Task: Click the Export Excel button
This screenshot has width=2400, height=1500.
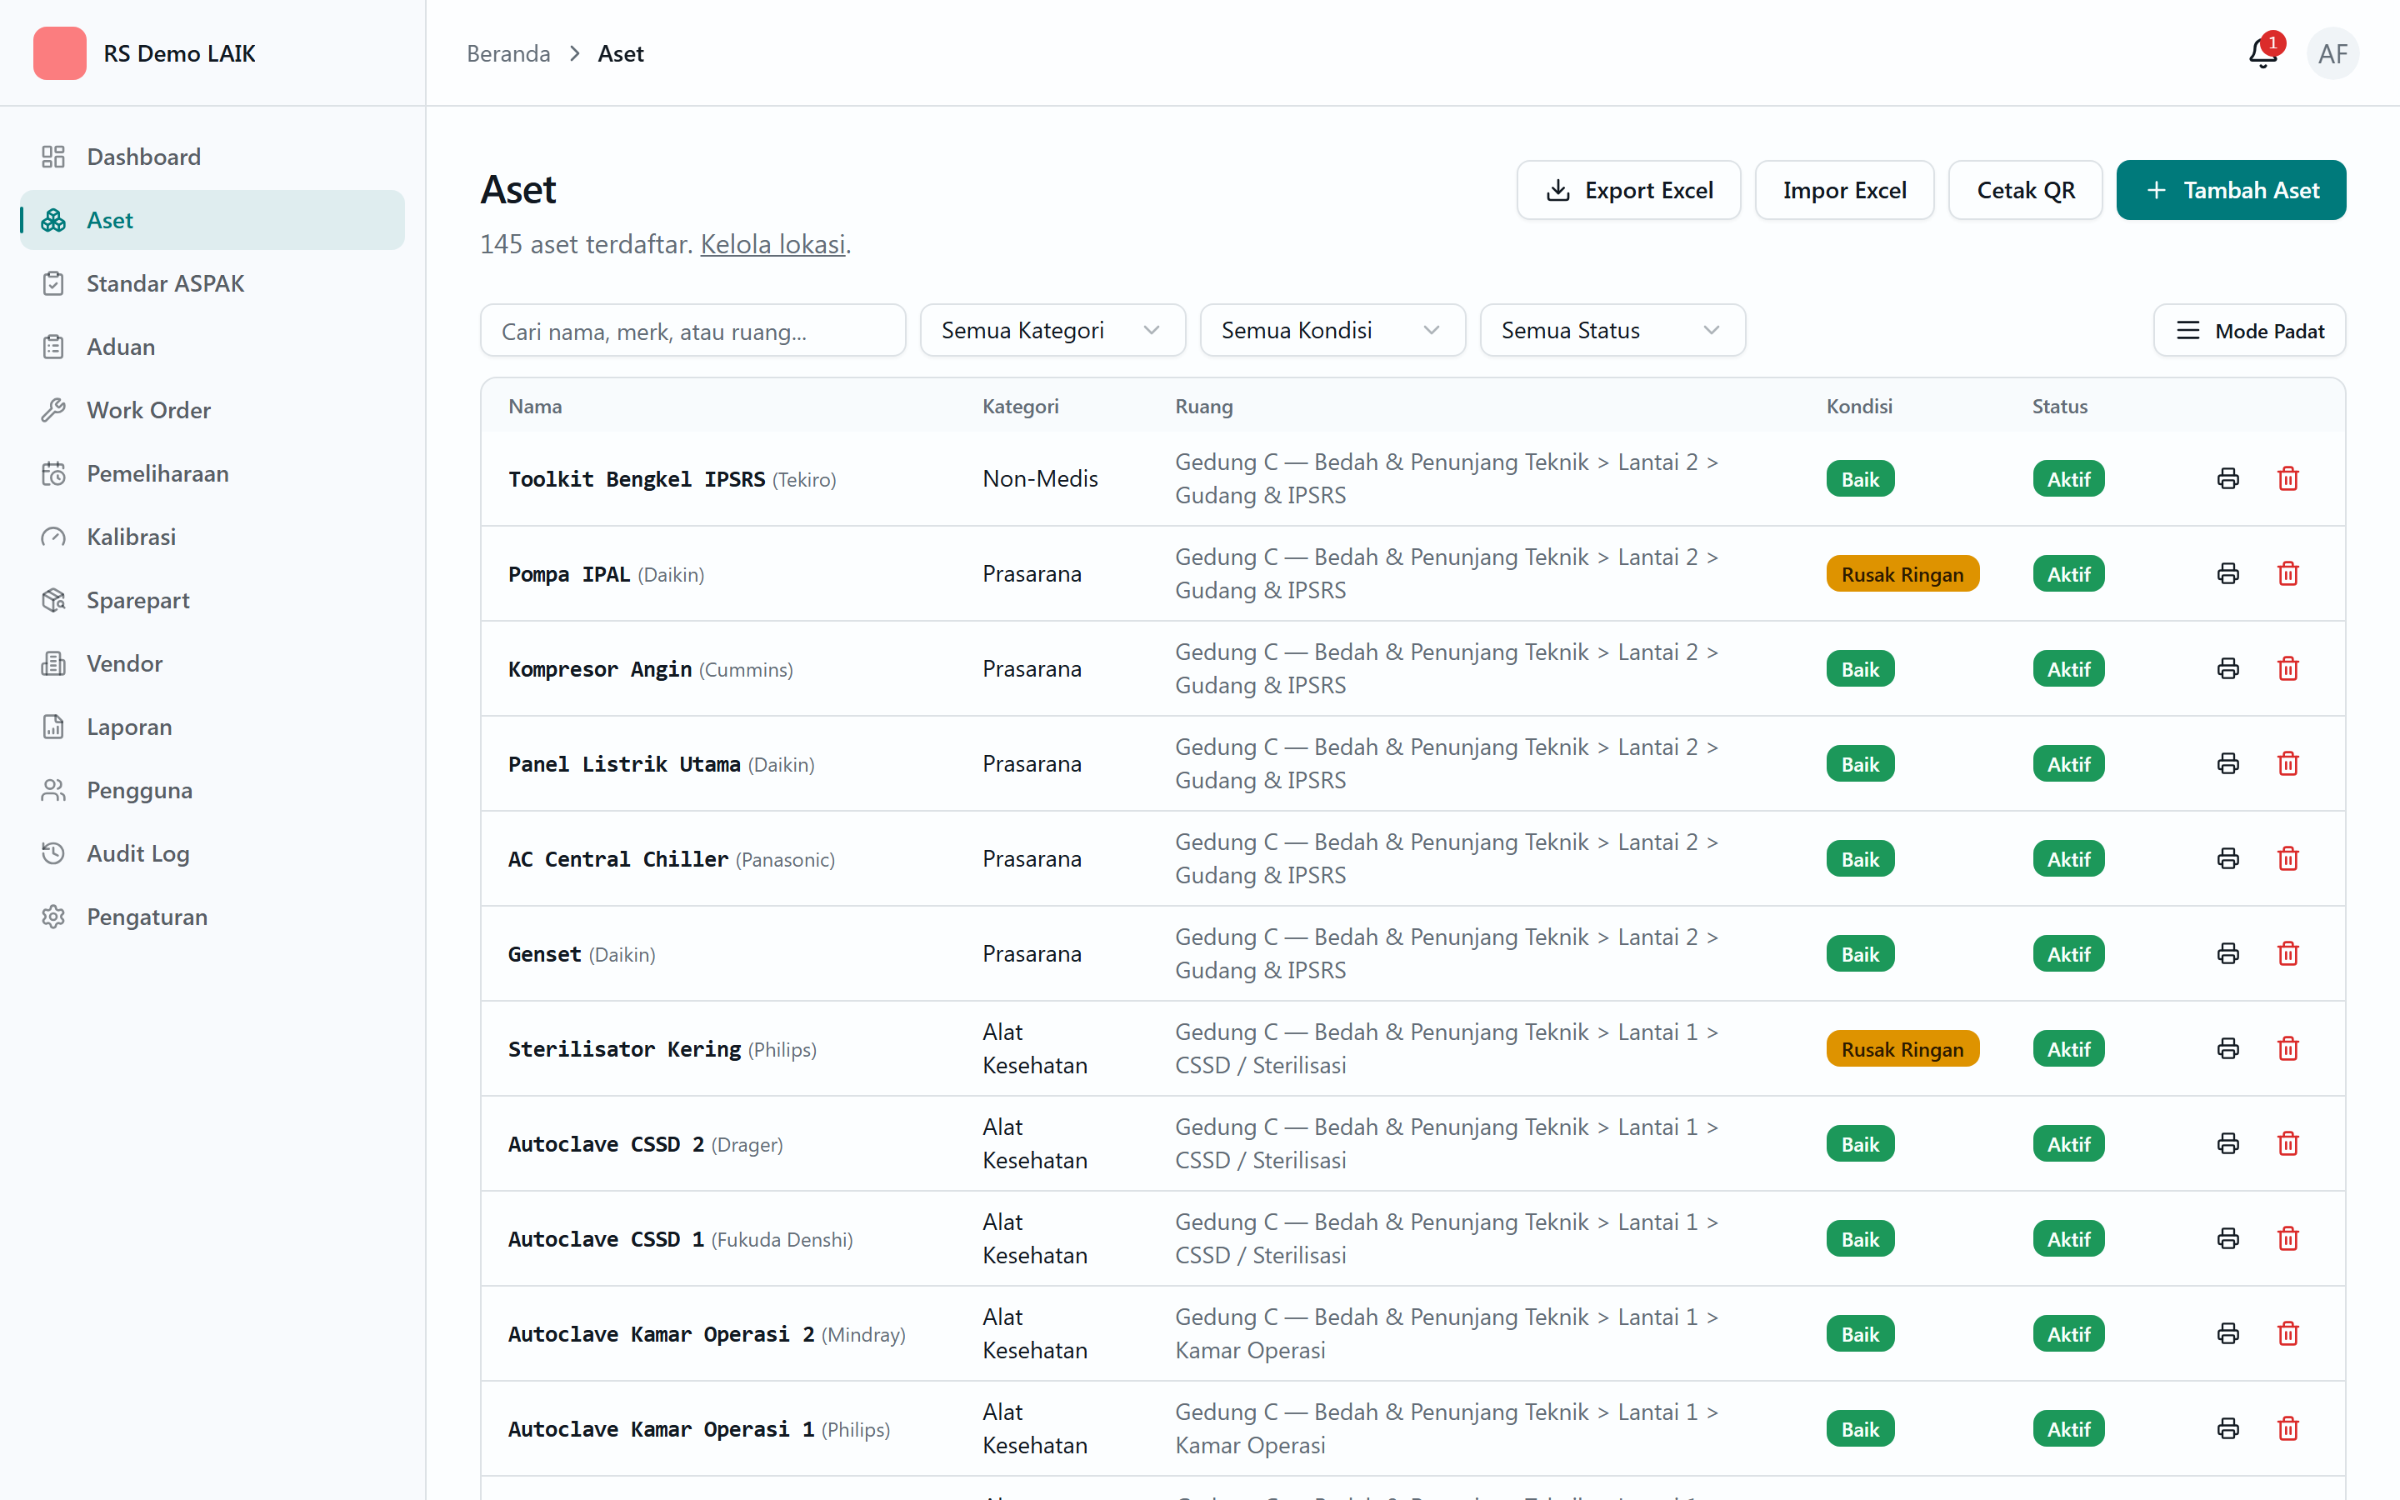Action: click(x=1628, y=191)
